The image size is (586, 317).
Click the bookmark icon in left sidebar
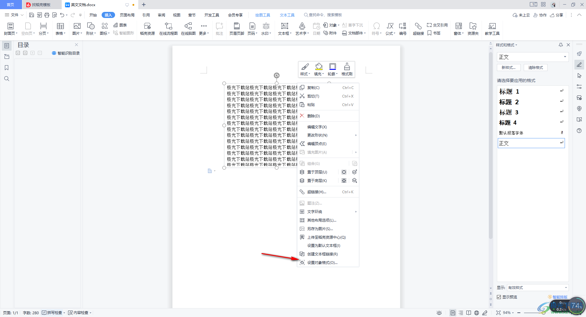(x=6, y=68)
